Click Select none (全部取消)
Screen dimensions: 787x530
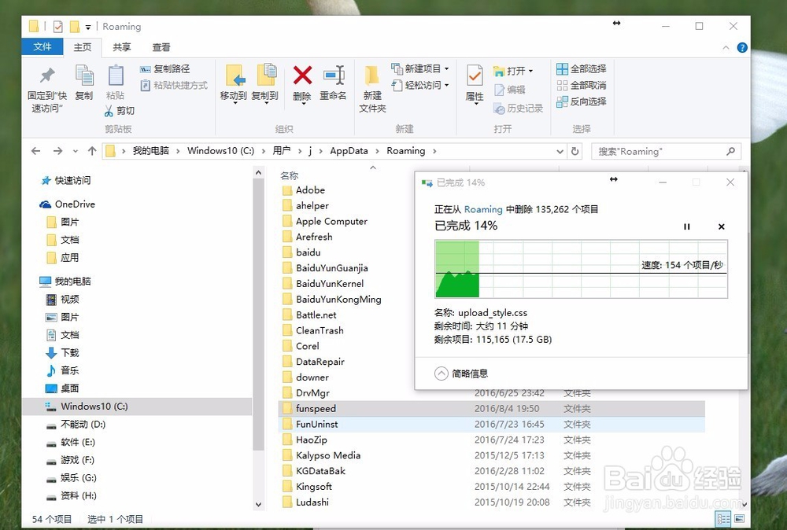click(582, 85)
